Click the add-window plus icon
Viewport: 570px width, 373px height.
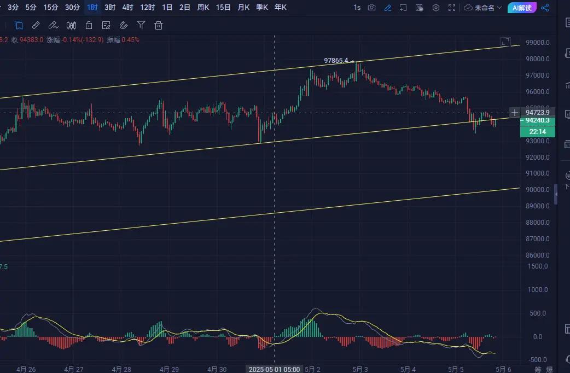coord(403,8)
